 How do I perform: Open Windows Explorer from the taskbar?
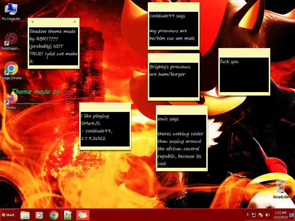[25, 215]
